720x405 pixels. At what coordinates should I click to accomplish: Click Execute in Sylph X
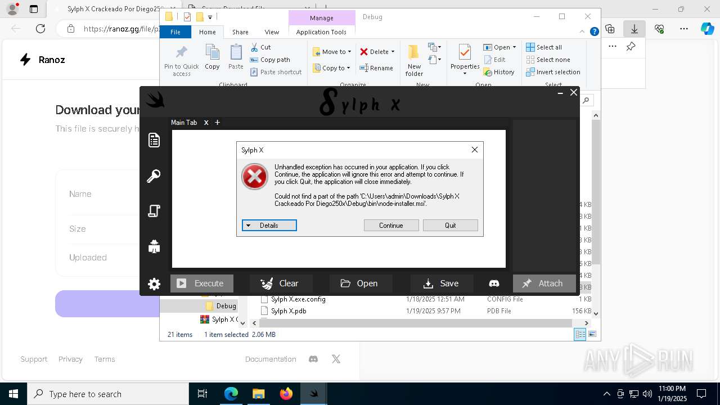click(x=202, y=283)
